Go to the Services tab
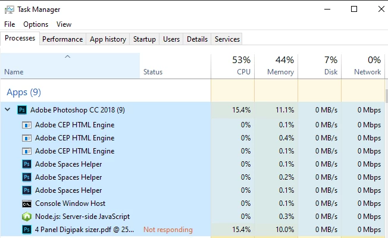Viewport: 388px width, 238px height. 227,39
